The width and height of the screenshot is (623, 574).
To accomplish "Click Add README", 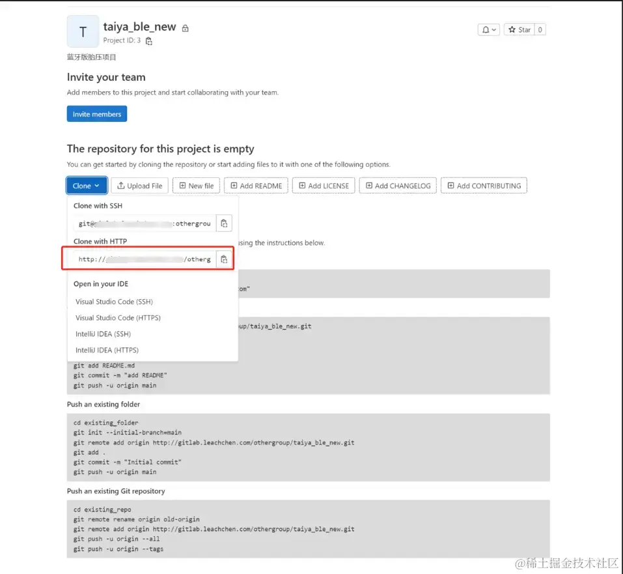I will click(256, 186).
